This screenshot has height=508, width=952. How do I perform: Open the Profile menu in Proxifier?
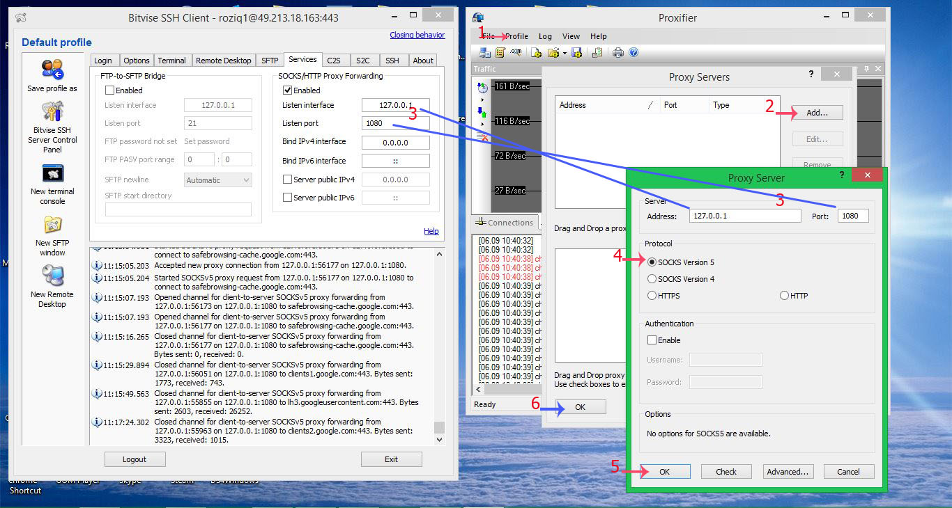pos(517,36)
